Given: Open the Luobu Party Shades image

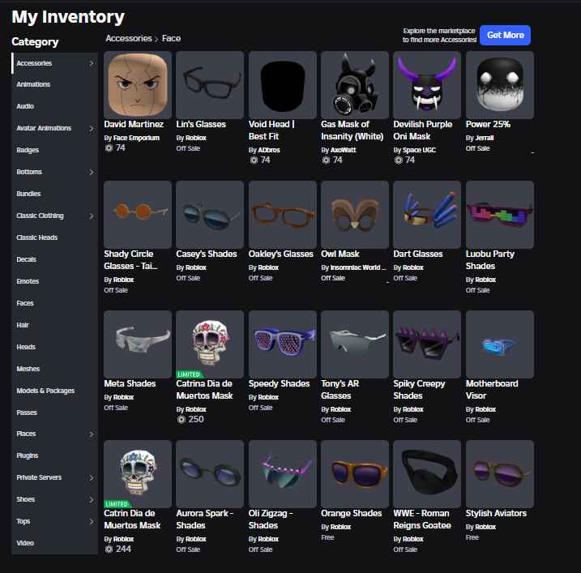Looking at the screenshot, I should tap(499, 215).
